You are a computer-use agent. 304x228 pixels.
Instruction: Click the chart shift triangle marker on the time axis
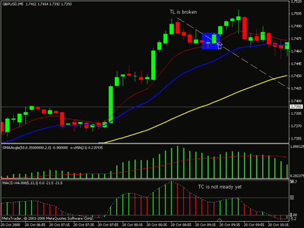(x=219, y=220)
